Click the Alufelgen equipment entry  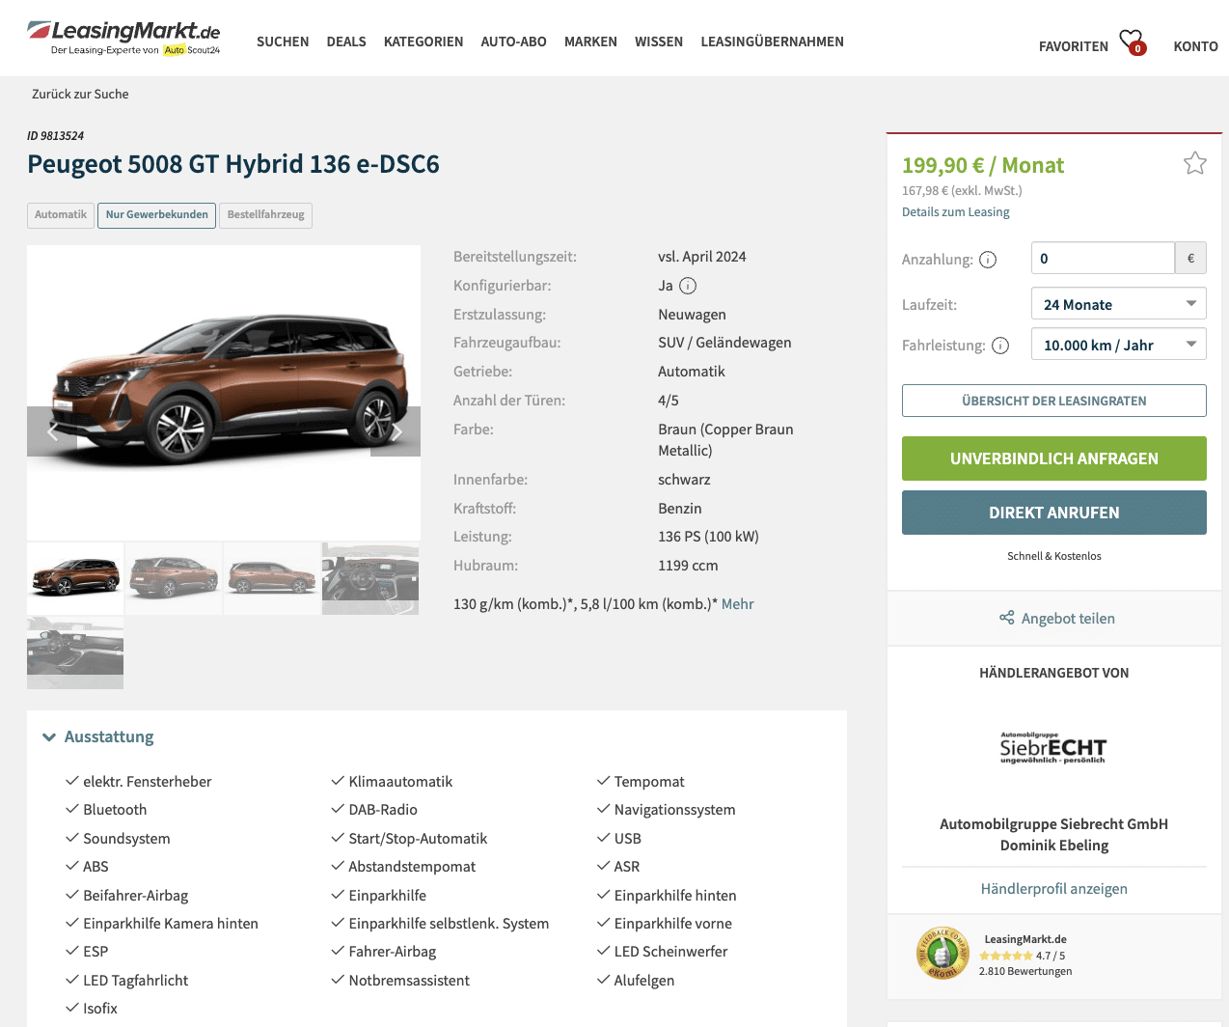pos(644,981)
